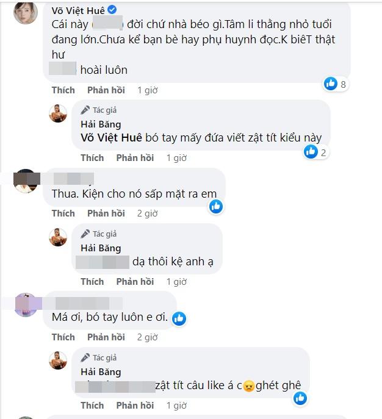Image resolution: width=382 pixels, height=419 pixels.
Task: Open Võ Việt Huê name link at top
Action: point(78,10)
